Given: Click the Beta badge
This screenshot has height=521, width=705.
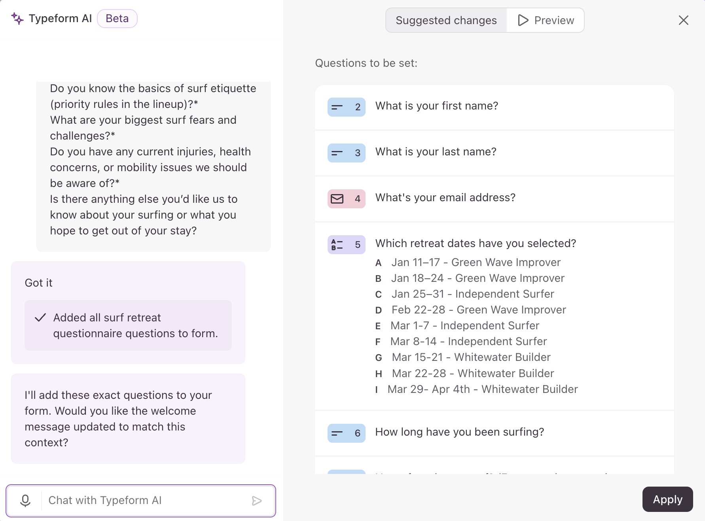Looking at the screenshot, I should coord(117,19).
